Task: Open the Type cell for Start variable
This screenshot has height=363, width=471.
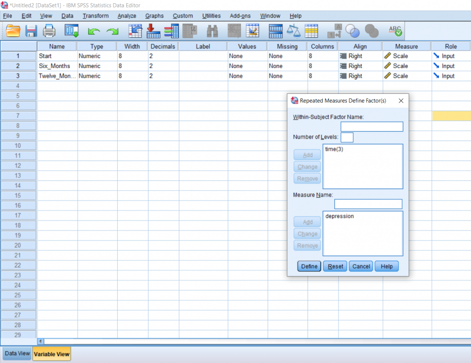Action: (x=97, y=56)
